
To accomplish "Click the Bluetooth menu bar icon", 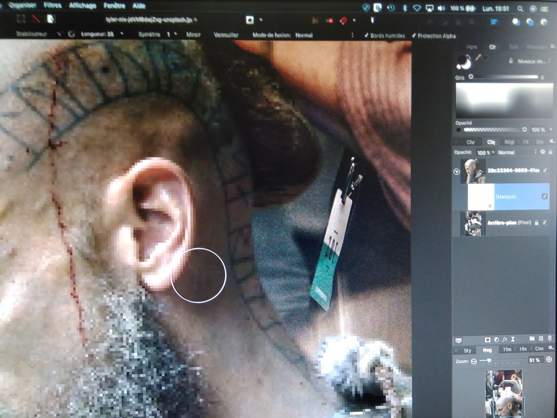I will 405,8.
